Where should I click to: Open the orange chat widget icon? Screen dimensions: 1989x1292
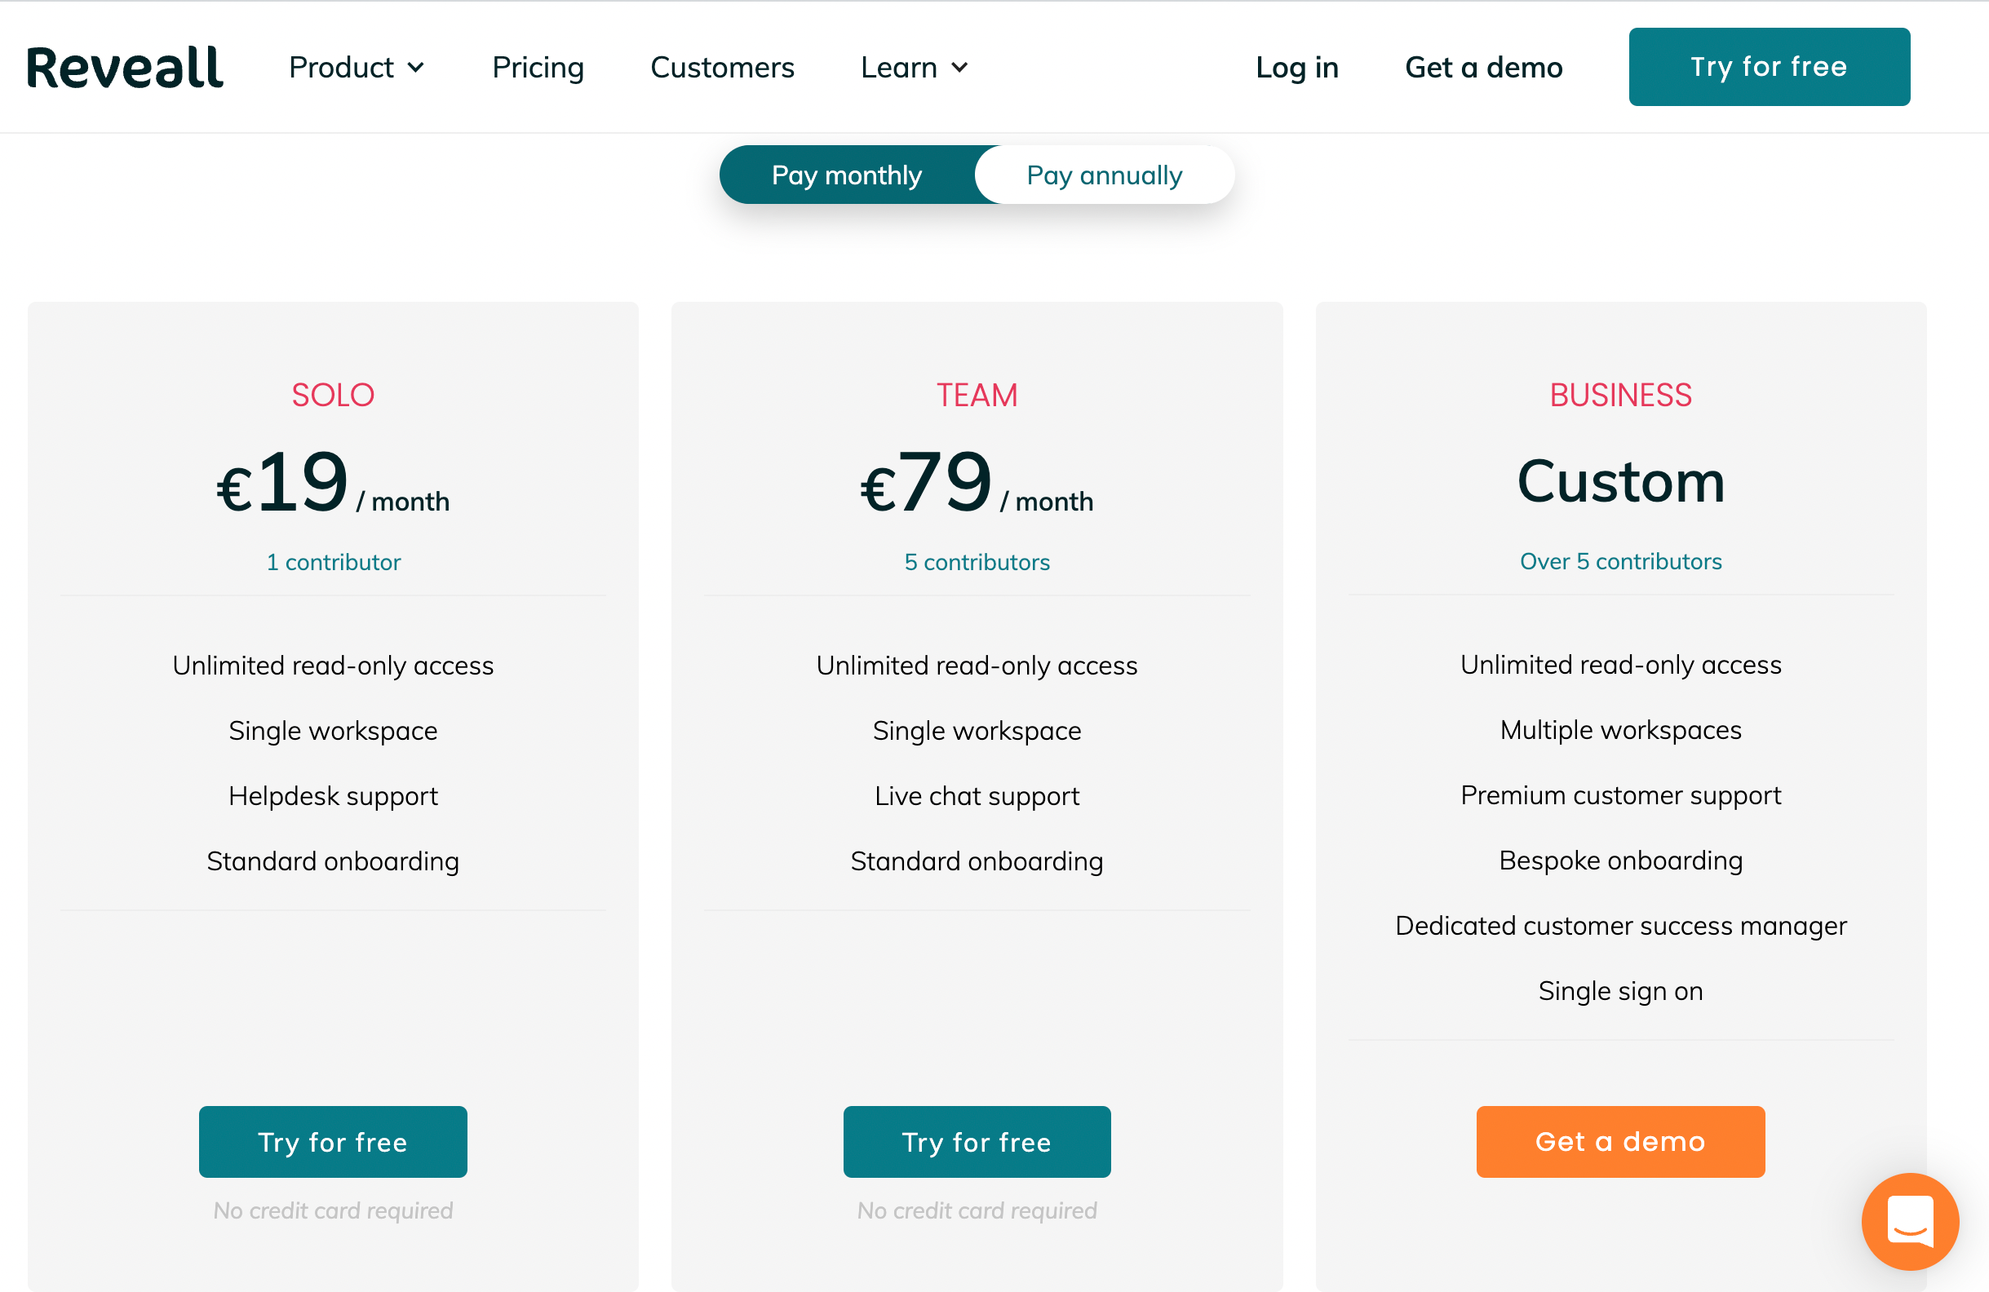tap(1910, 1221)
